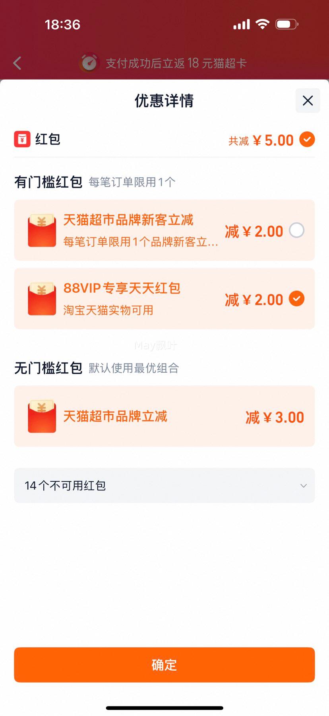
Task: Tap the battery icon in status bar
Action: pos(287,24)
